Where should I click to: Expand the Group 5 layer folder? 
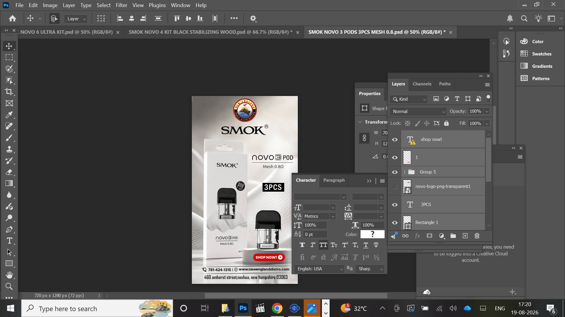click(404, 172)
